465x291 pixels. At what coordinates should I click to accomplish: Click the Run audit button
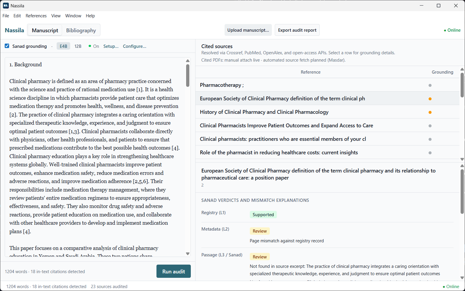pos(173,271)
